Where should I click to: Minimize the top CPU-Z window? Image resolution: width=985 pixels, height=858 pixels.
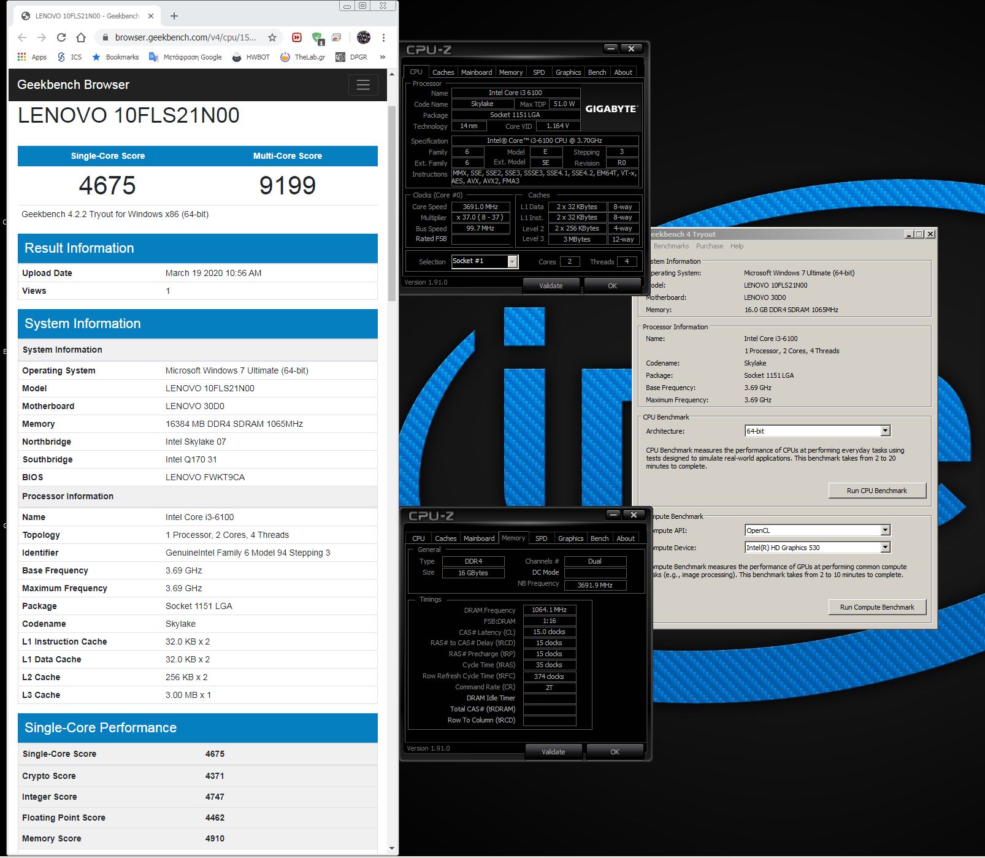[611, 48]
